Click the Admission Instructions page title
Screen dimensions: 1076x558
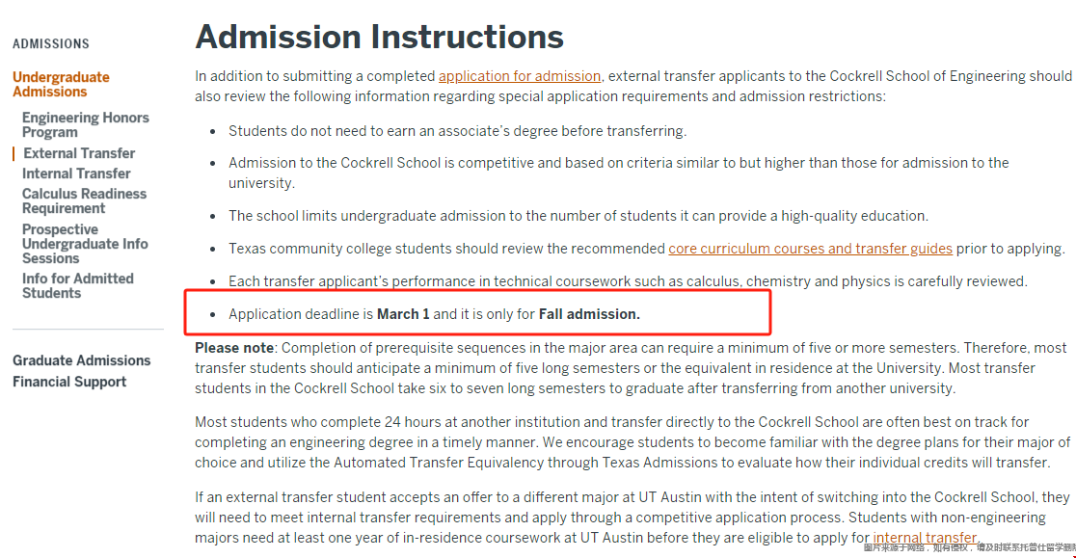(x=379, y=37)
